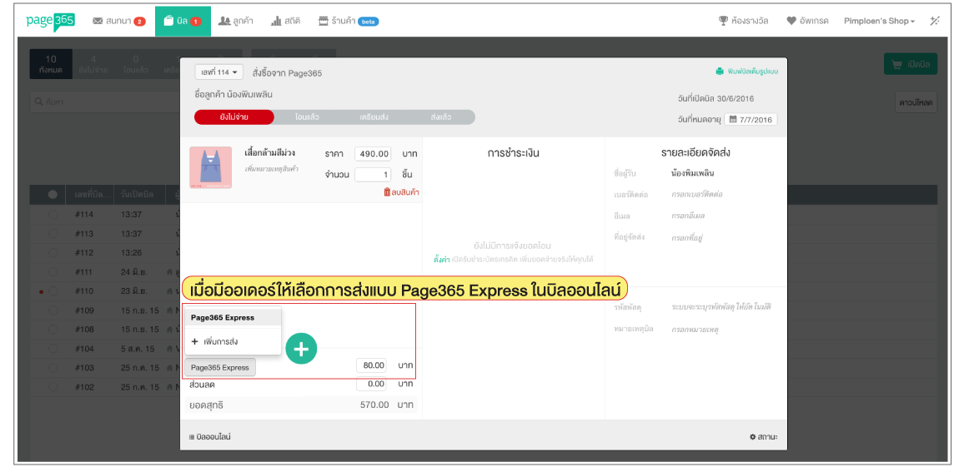This screenshot has width=964, height=467.
Task: Open ห้องรางวัล trophy room
Action: pyautogui.click(x=743, y=21)
